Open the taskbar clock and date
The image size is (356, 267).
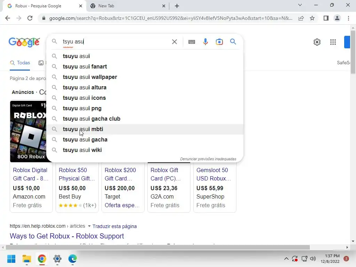pos(330,259)
